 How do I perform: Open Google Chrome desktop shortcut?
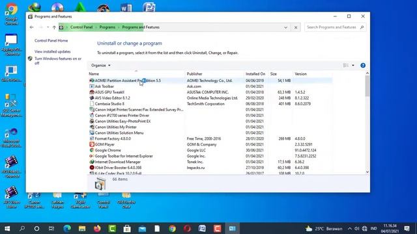(x=11, y=14)
